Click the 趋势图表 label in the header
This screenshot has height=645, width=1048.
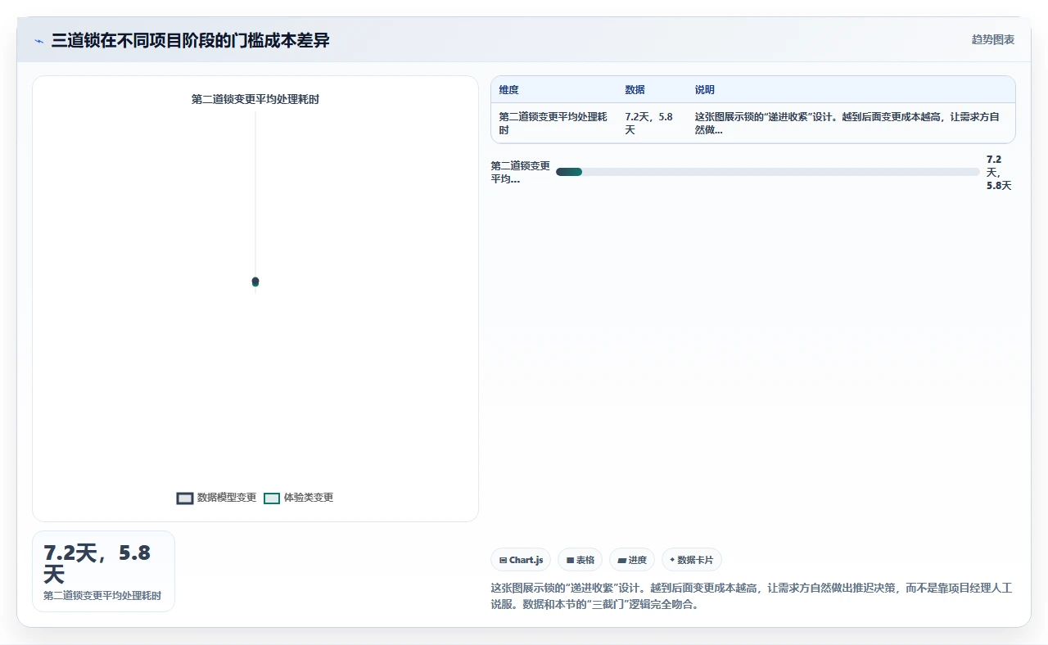tap(992, 39)
